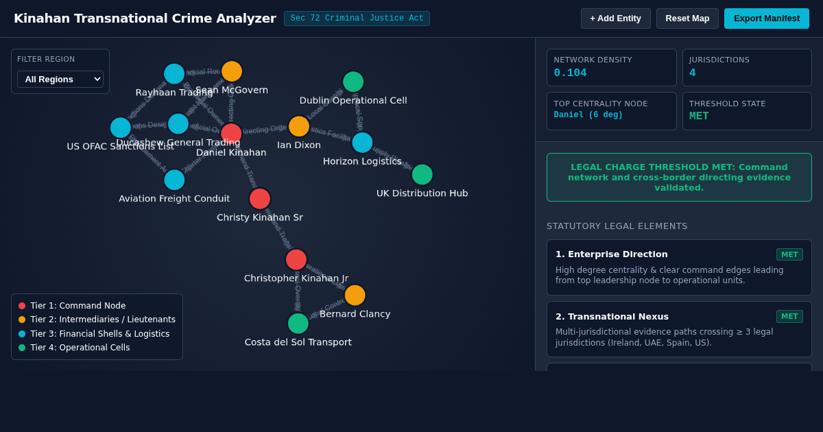Click the Tier 2 Intermediaries legend swatch
Image resolution: width=823 pixels, height=432 pixels.
click(22, 320)
